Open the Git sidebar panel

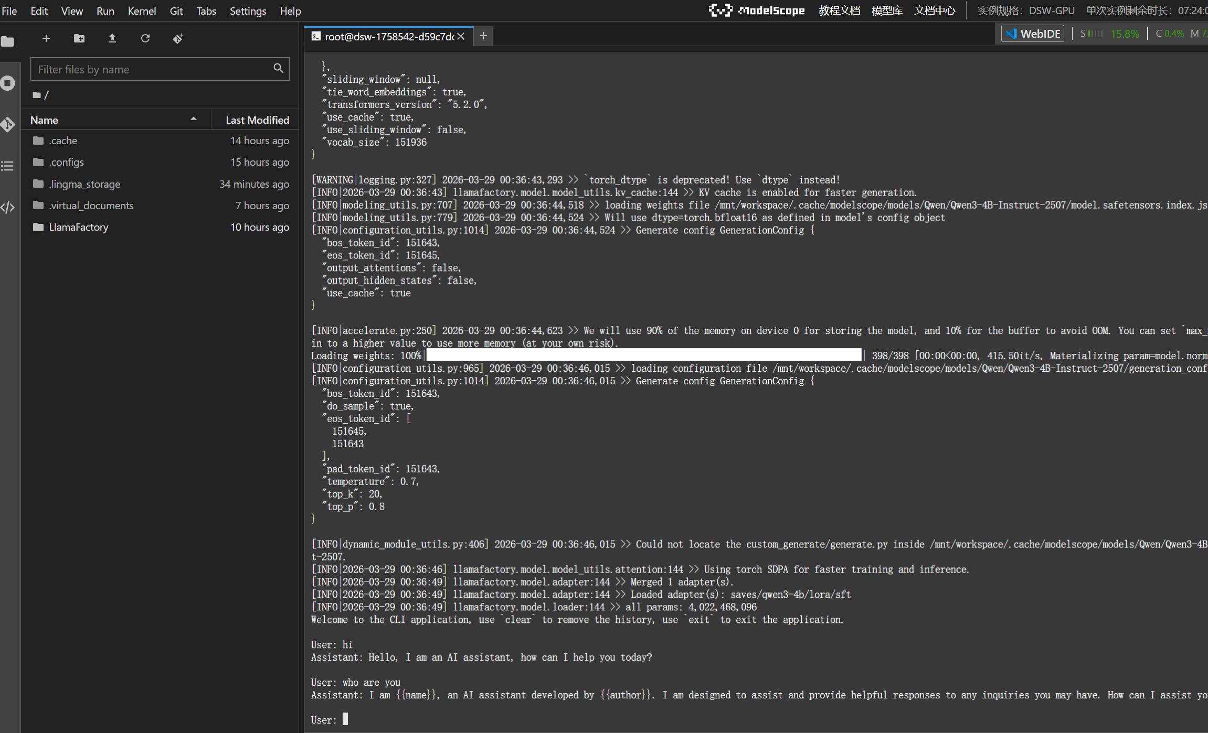coord(8,124)
